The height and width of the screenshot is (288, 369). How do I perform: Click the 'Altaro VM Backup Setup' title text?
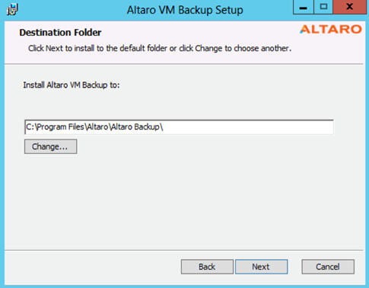(185, 11)
